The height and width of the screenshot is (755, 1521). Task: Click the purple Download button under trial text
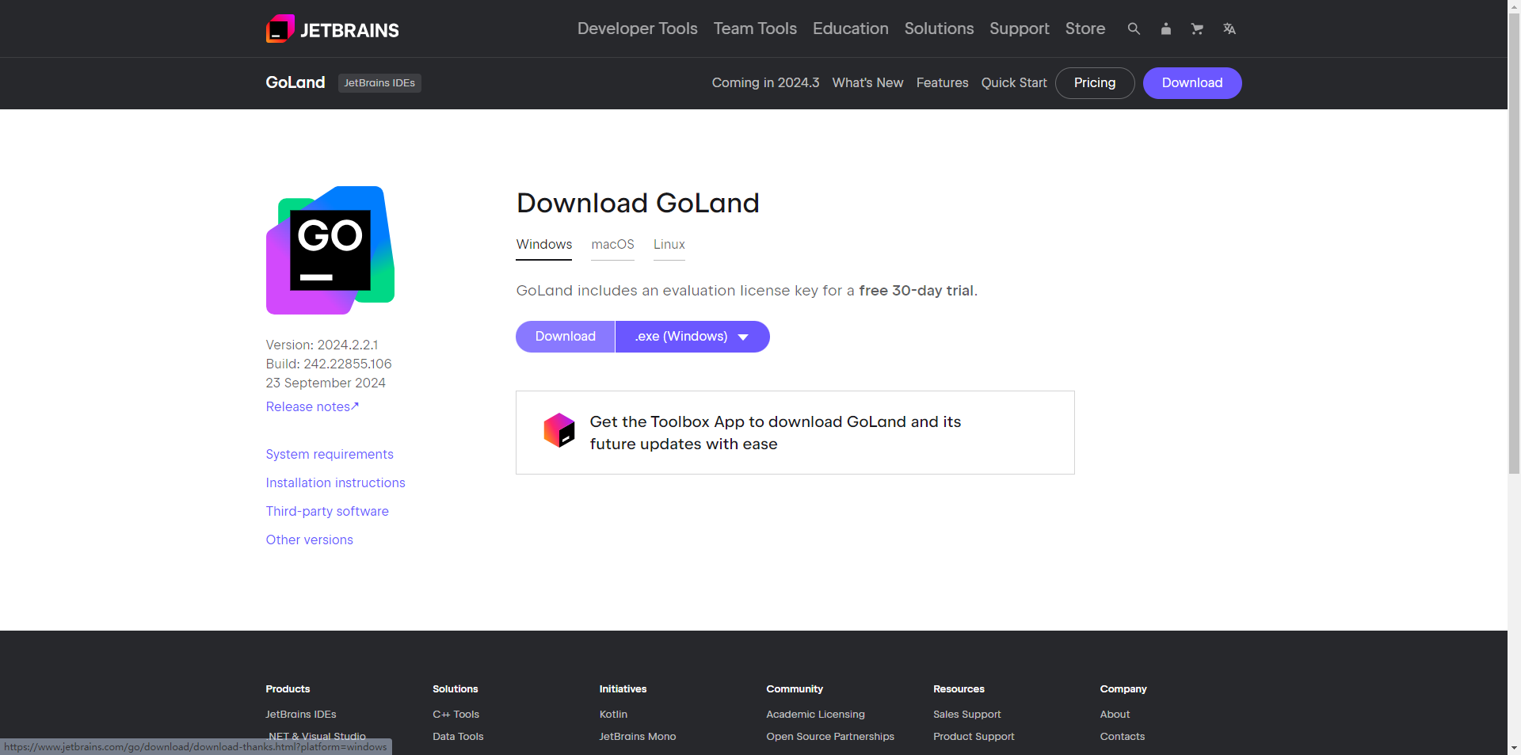[x=565, y=337]
